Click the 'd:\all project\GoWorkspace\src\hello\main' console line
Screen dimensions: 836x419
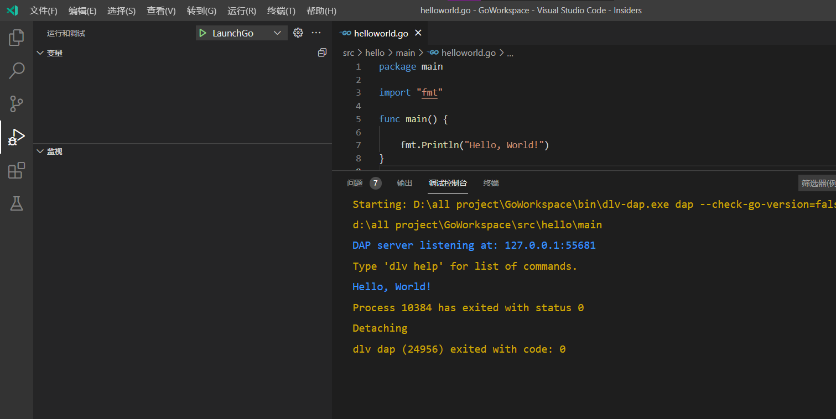[x=477, y=225]
